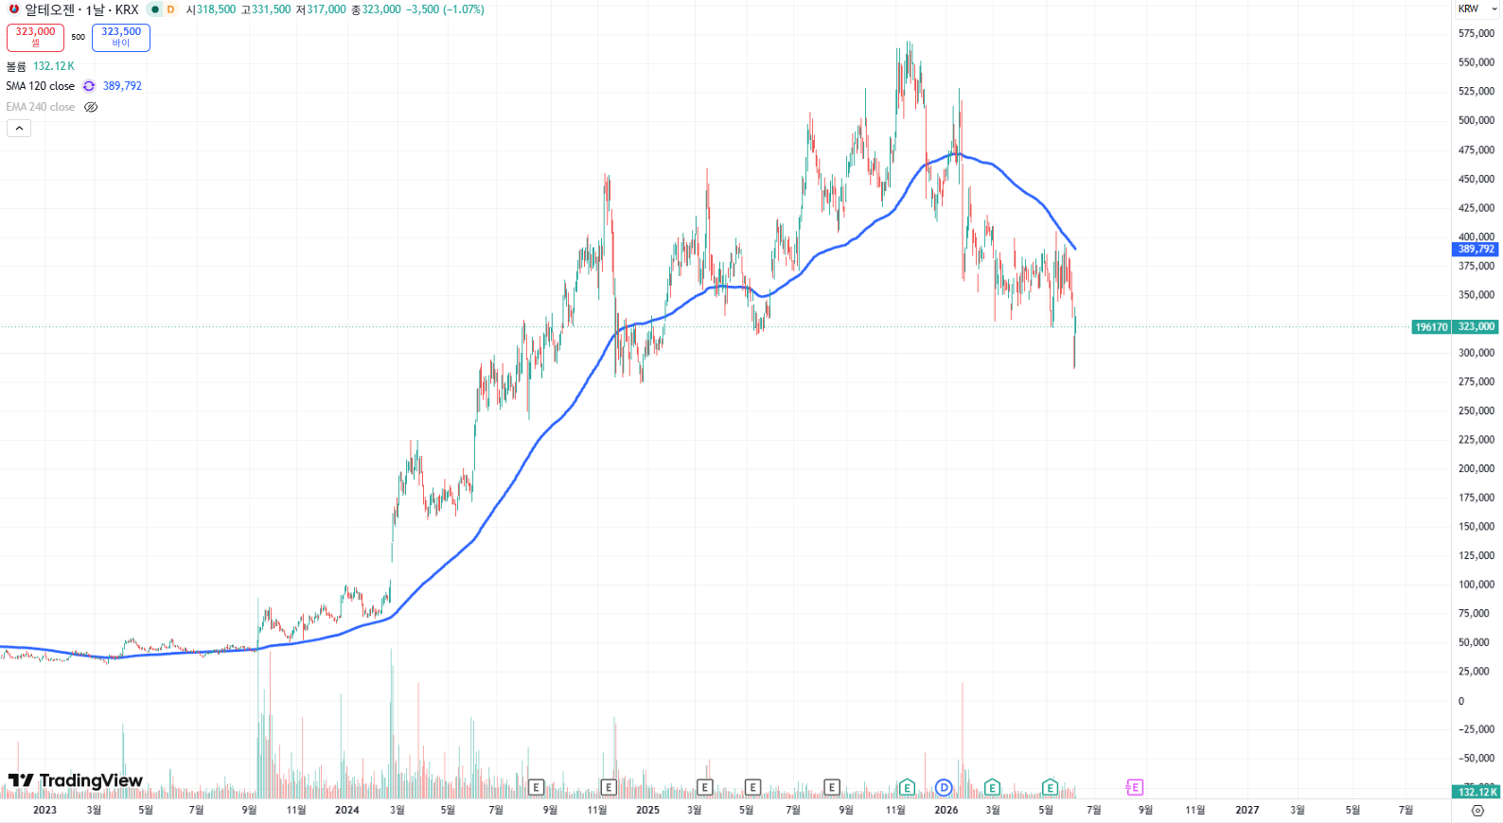Click the −3,500 (−1.07%) change value
1503x823 pixels.
point(444,9)
